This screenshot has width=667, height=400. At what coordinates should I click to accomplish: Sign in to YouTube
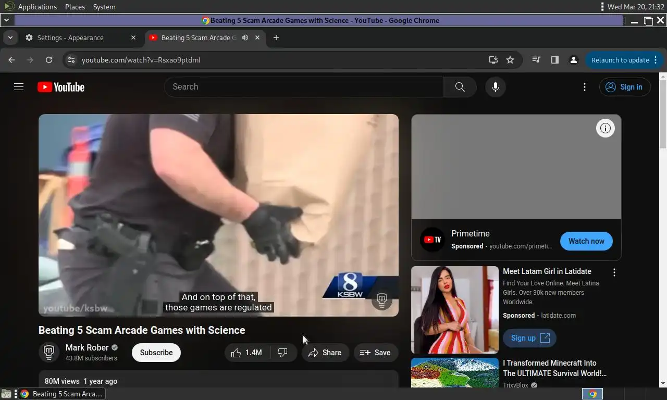click(x=625, y=87)
